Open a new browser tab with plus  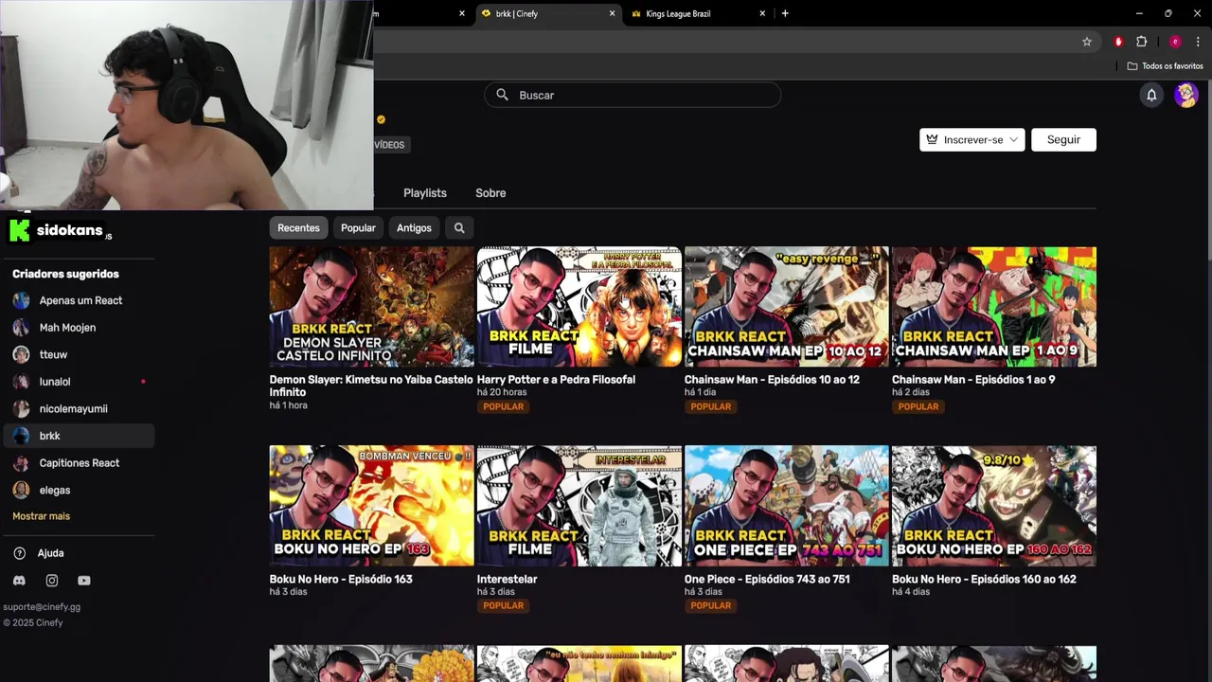tap(785, 13)
